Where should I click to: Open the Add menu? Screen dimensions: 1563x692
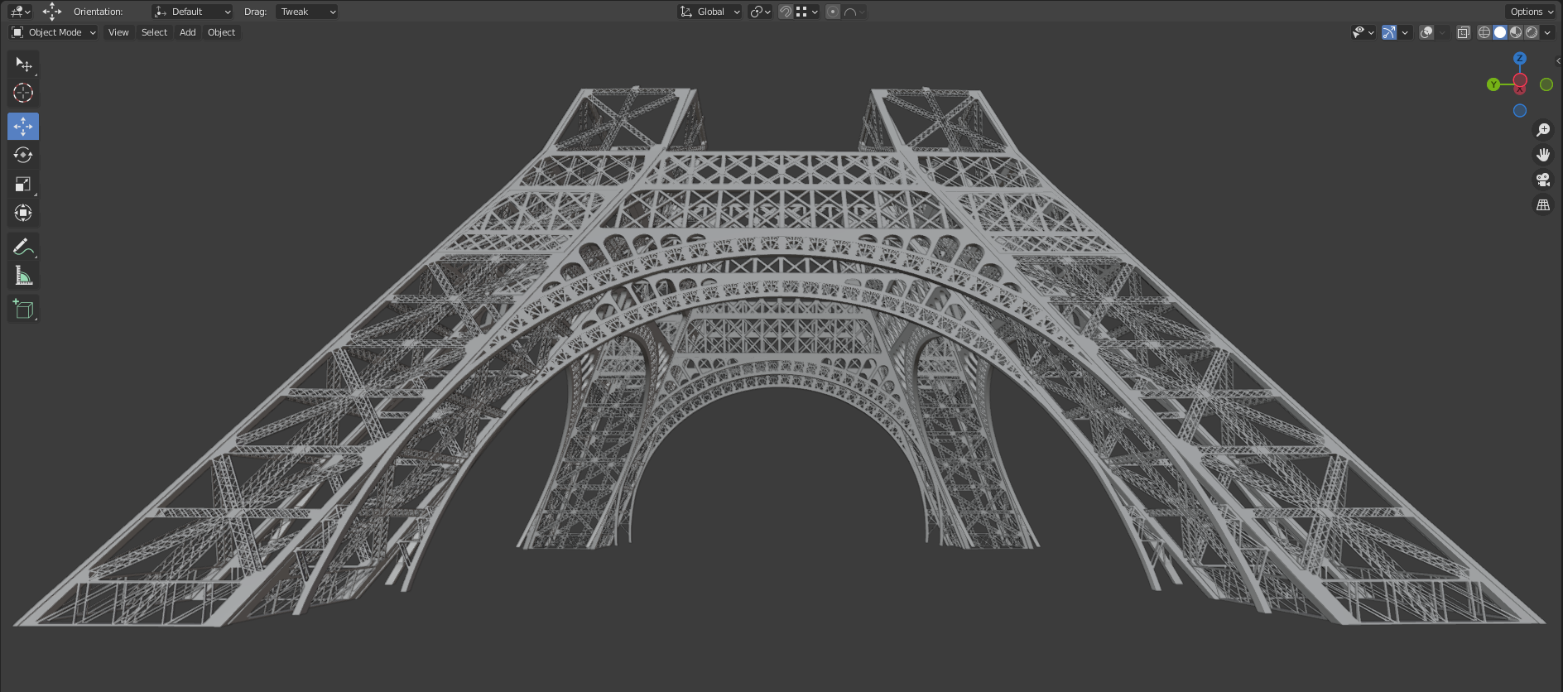pyautogui.click(x=188, y=32)
